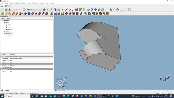The height and width of the screenshot is (98, 174).
Task: Click the Boolean operation icon
Action: [x=81, y=14]
